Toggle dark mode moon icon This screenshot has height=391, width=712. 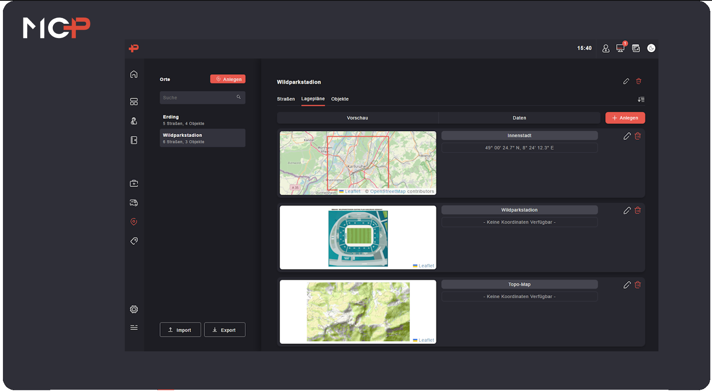point(651,48)
